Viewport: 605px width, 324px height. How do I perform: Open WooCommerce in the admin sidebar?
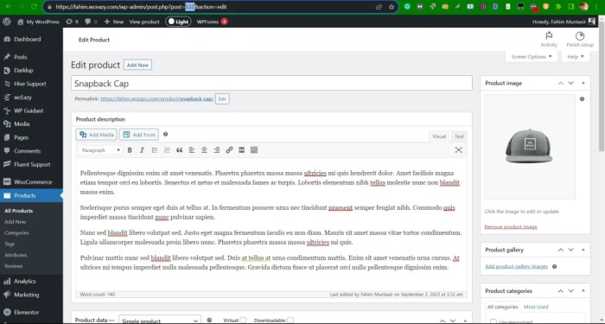tap(32, 182)
